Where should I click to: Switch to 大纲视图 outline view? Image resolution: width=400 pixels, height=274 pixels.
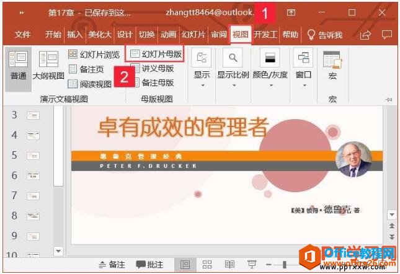(x=48, y=66)
